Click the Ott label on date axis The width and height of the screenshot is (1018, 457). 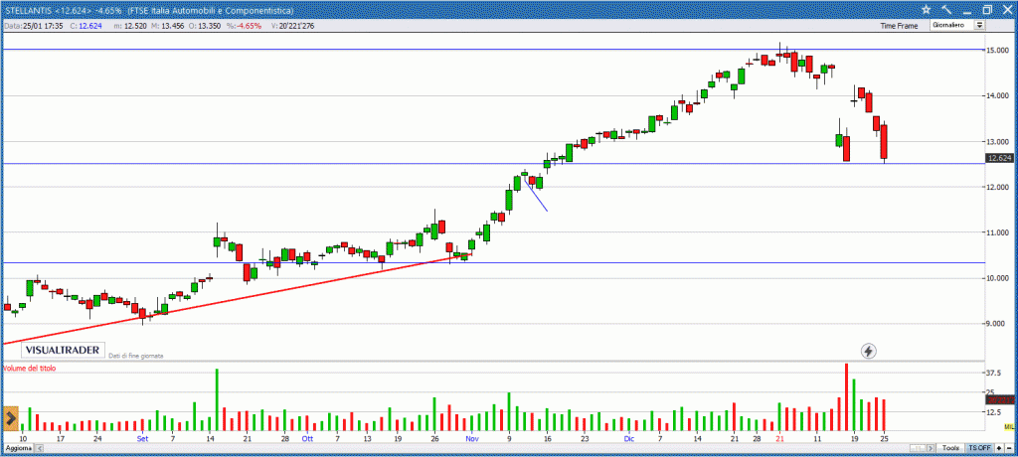click(x=307, y=439)
